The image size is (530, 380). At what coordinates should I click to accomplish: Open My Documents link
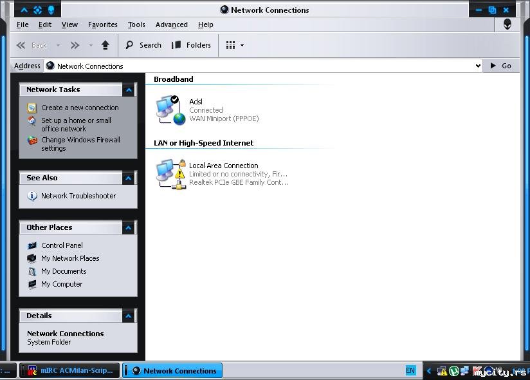pos(64,271)
